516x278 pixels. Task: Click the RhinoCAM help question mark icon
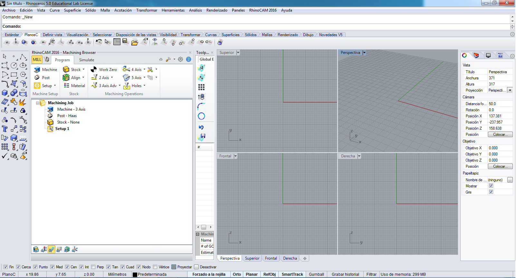click(x=189, y=59)
